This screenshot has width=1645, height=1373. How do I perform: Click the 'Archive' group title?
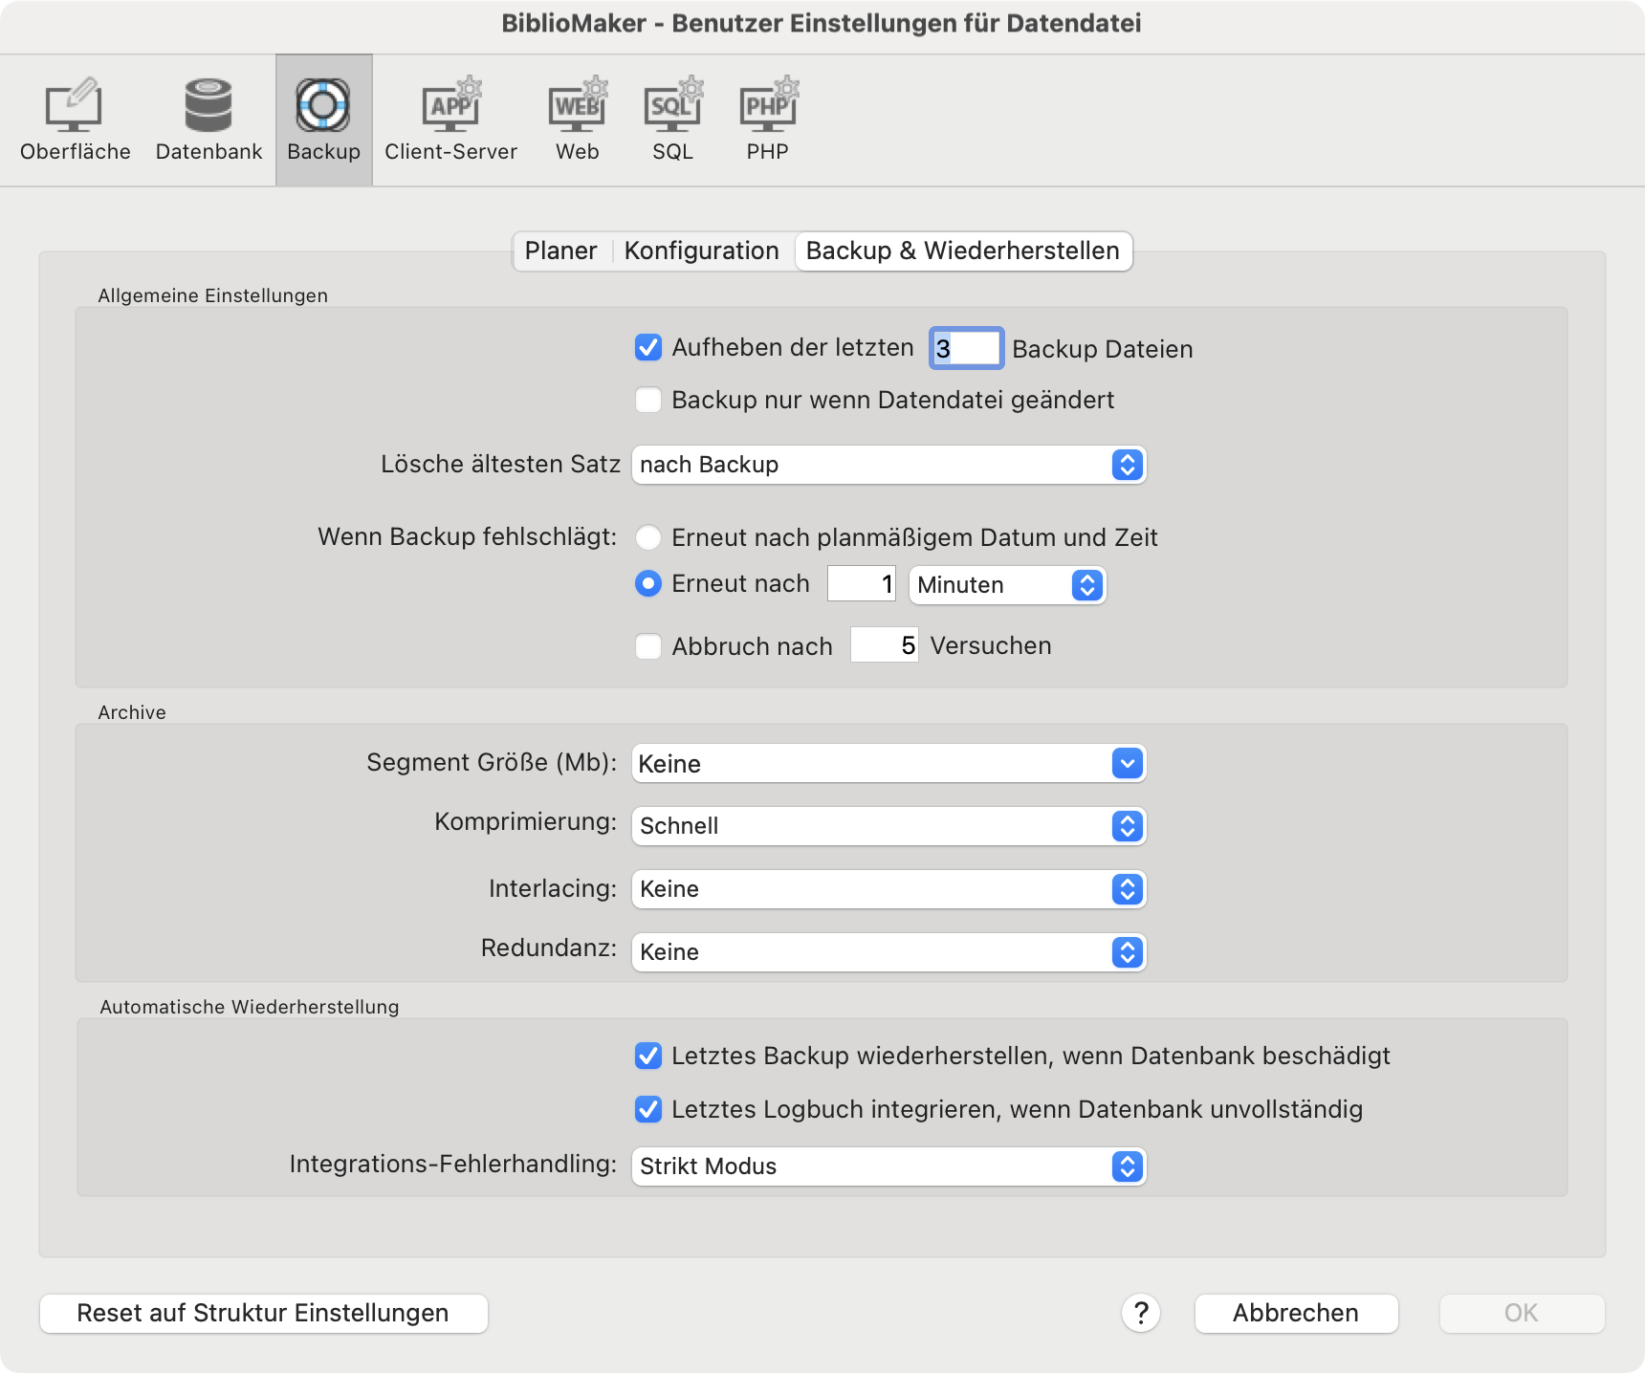132,712
